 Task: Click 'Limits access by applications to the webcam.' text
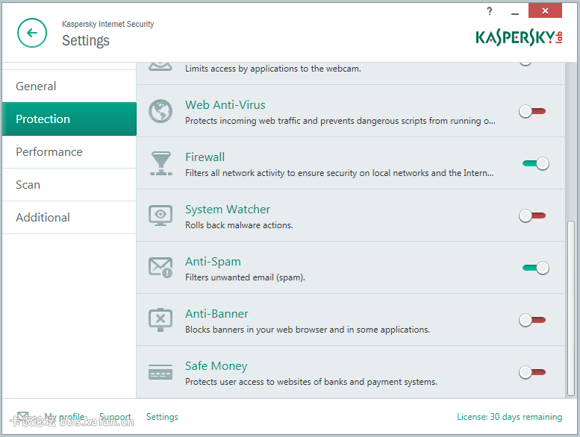(x=273, y=69)
